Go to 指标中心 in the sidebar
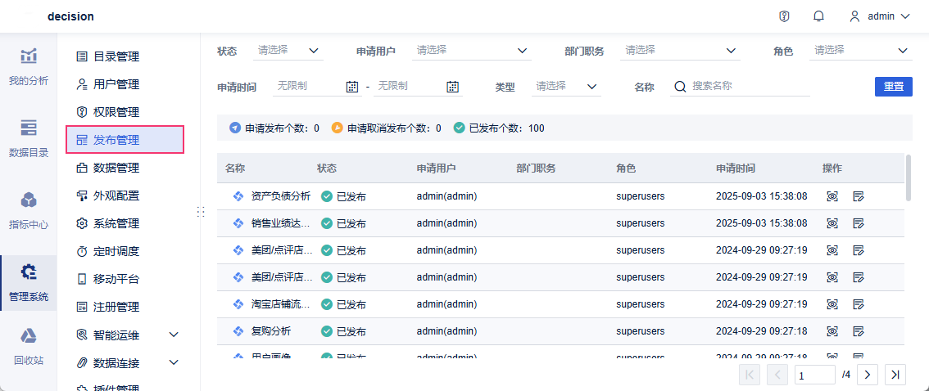This screenshot has width=929, height=391. (29, 210)
